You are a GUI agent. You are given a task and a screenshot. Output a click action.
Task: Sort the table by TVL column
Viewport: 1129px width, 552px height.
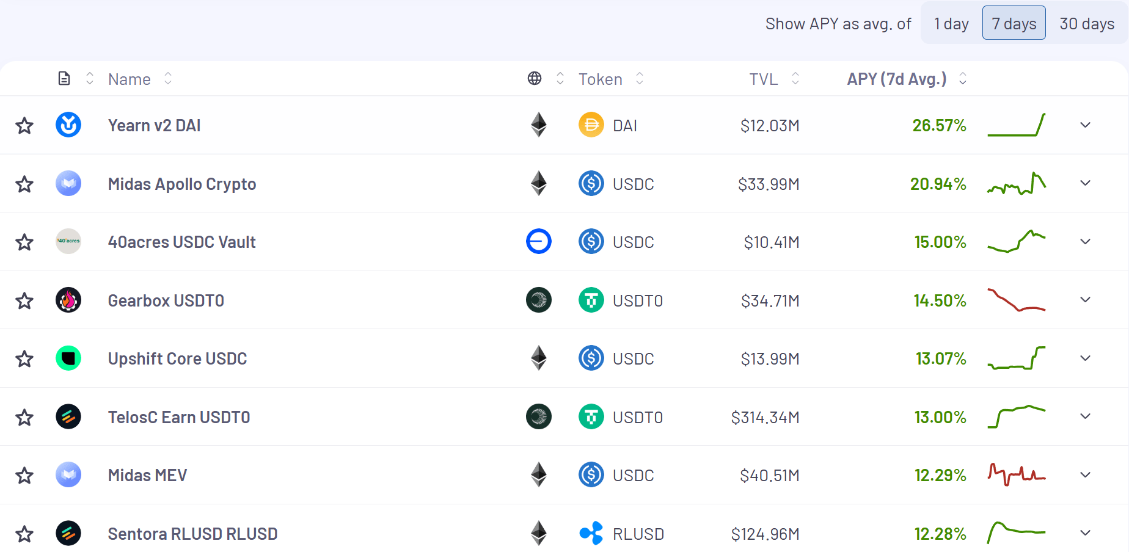(764, 79)
